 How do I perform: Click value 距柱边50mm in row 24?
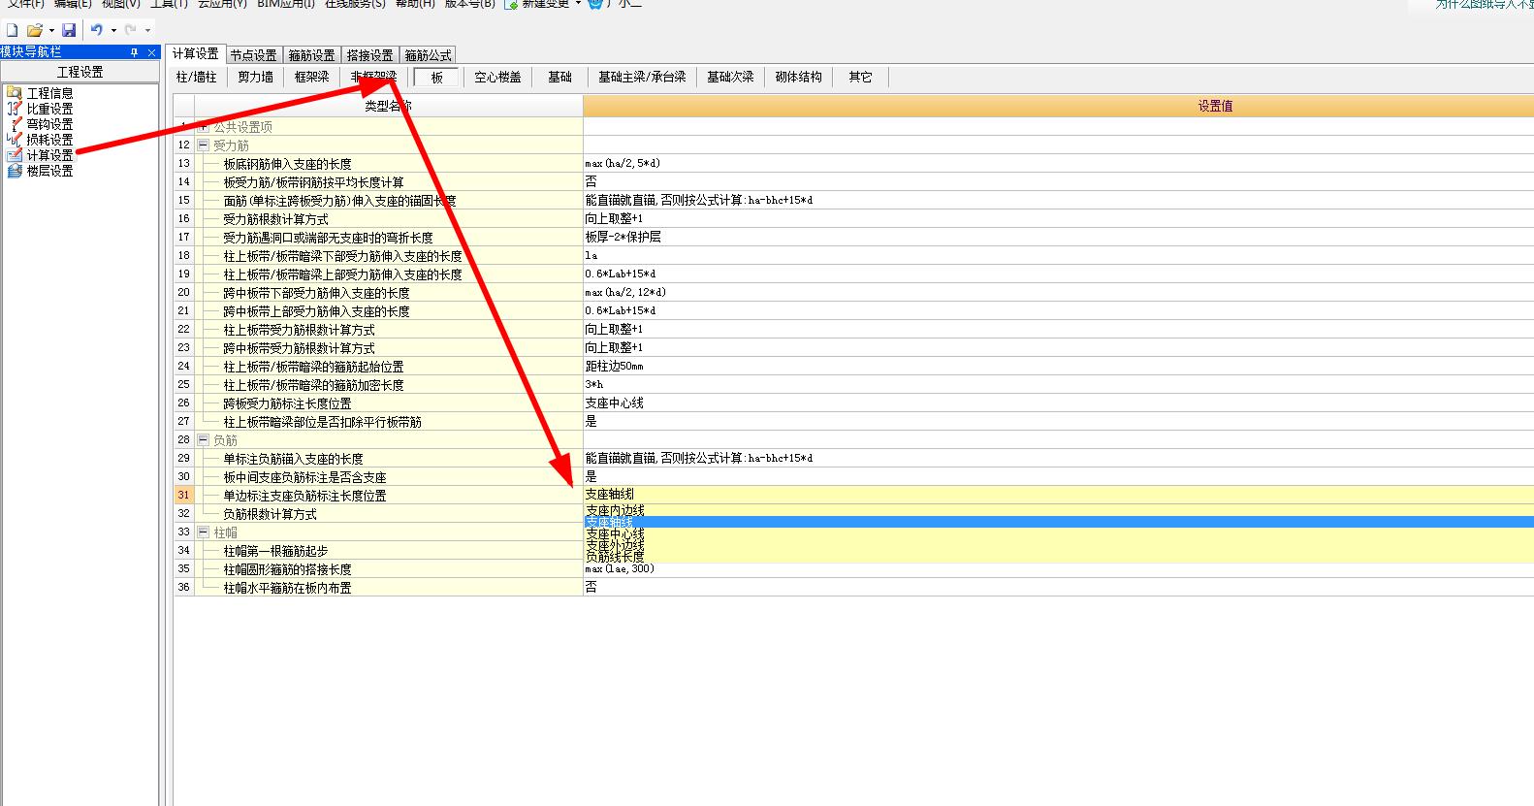[x=614, y=367]
